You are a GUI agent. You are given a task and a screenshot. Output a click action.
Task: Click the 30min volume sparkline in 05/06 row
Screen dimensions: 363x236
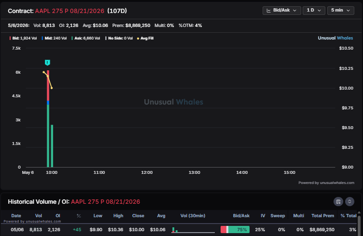pyautogui.click(x=193, y=230)
